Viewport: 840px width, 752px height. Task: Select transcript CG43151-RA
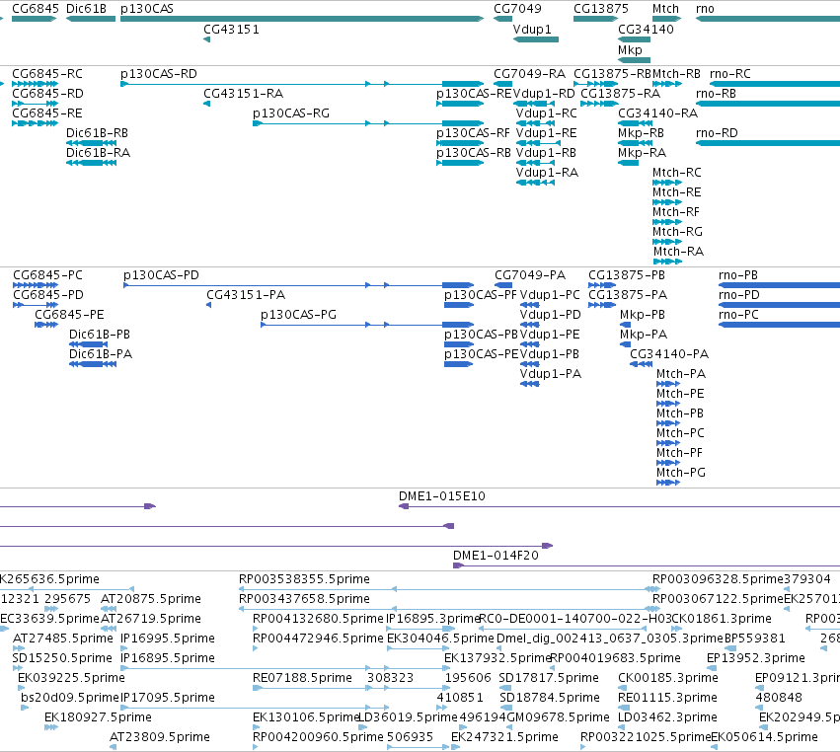tap(243, 94)
